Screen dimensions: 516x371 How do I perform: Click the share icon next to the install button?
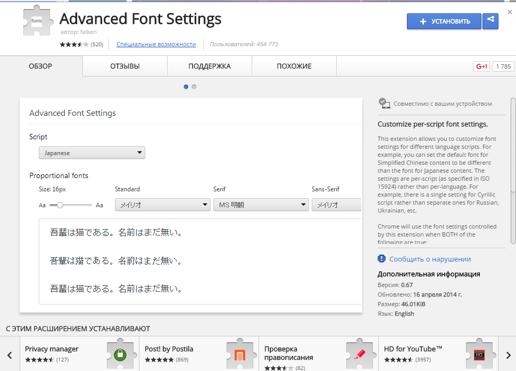coord(490,21)
